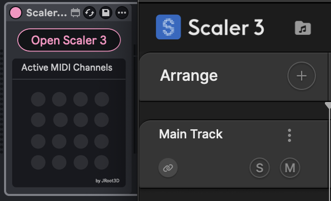Toggle the Main Track link icon

click(168, 168)
